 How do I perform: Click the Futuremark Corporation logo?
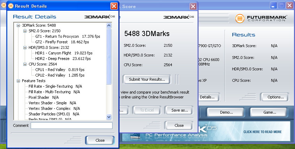261,18
